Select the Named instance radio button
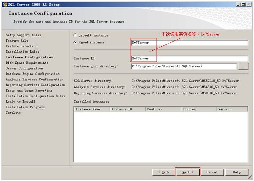The image size is (254, 181). pyautogui.click(x=75, y=43)
